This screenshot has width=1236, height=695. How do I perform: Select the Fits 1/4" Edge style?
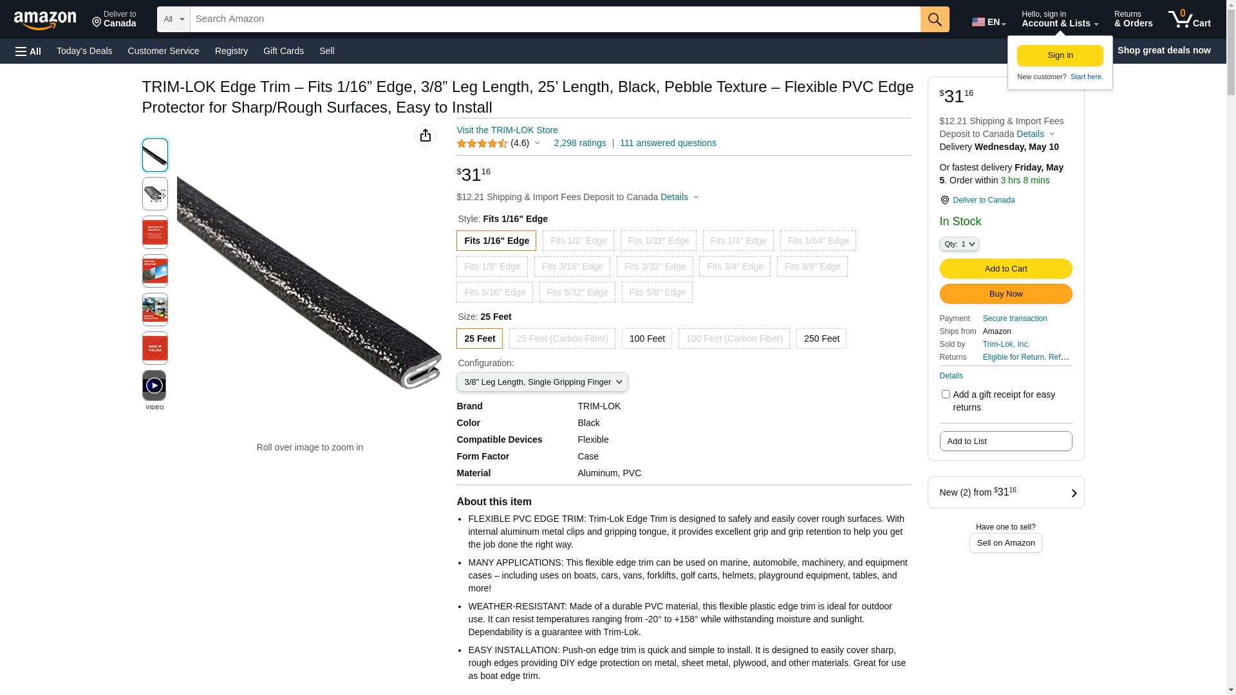click(x=738, y=241)
